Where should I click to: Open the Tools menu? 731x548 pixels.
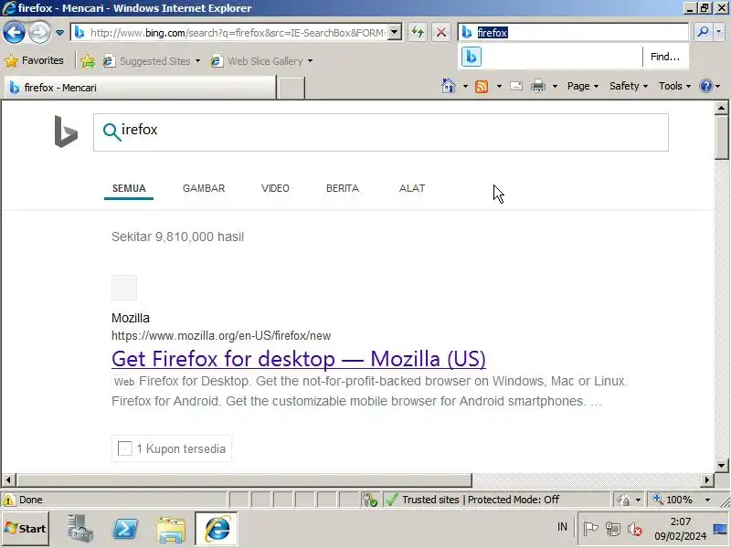(674, 86)
